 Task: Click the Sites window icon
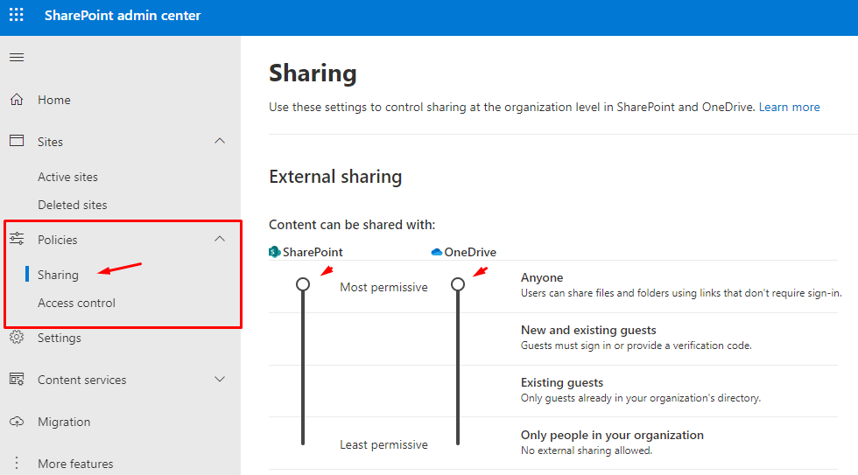[x=17, y=142]
